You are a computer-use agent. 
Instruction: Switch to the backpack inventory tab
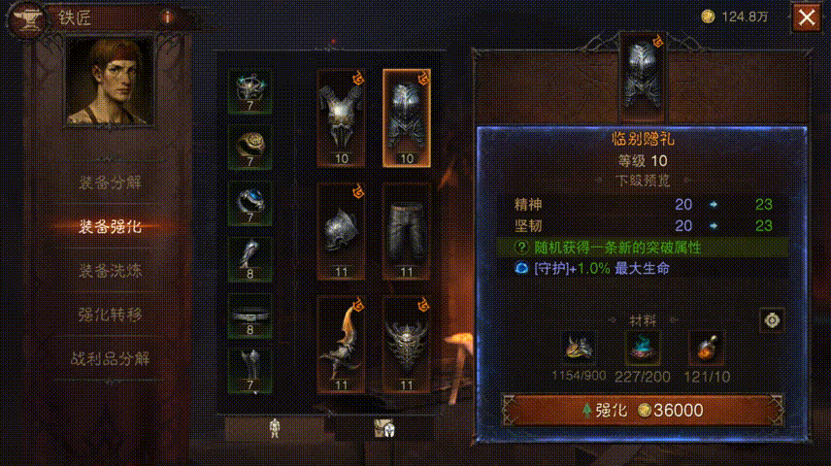[x=384, y=428]
